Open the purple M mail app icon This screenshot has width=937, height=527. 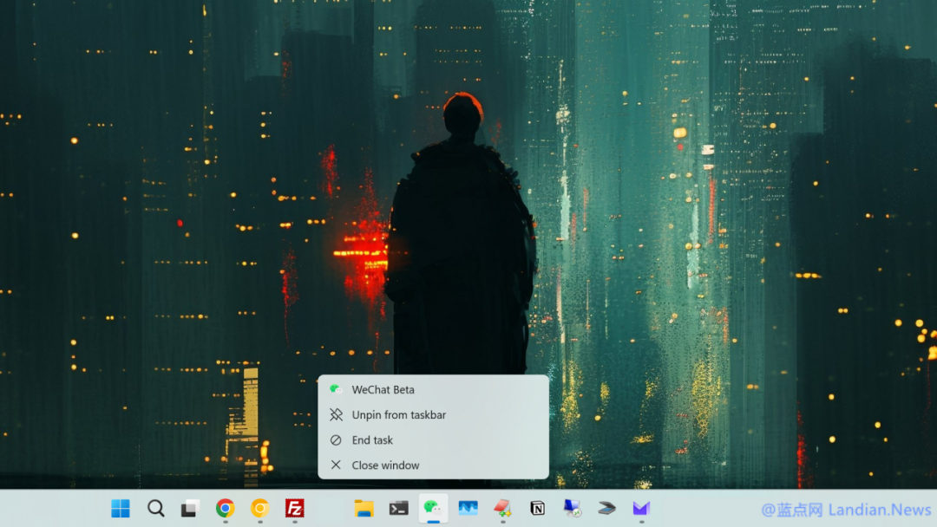[x=641, y=509]
